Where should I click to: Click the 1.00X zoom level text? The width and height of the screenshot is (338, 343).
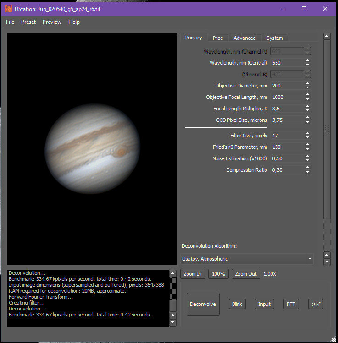(269, 274)
